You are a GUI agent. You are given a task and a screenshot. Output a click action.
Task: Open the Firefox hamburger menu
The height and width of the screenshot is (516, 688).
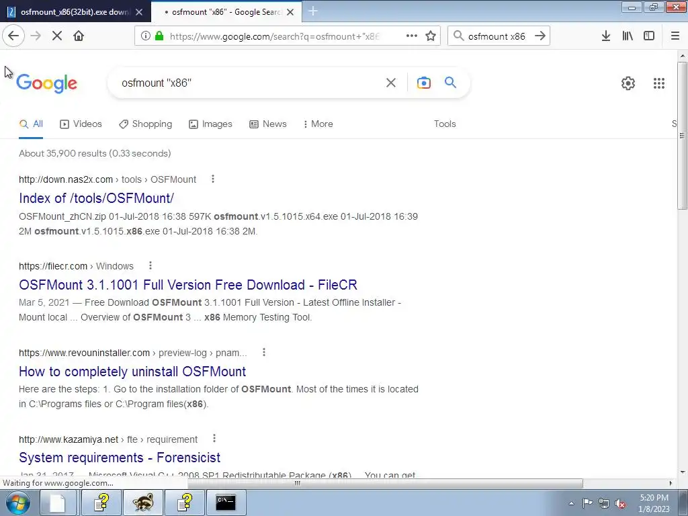coord(675,36)
